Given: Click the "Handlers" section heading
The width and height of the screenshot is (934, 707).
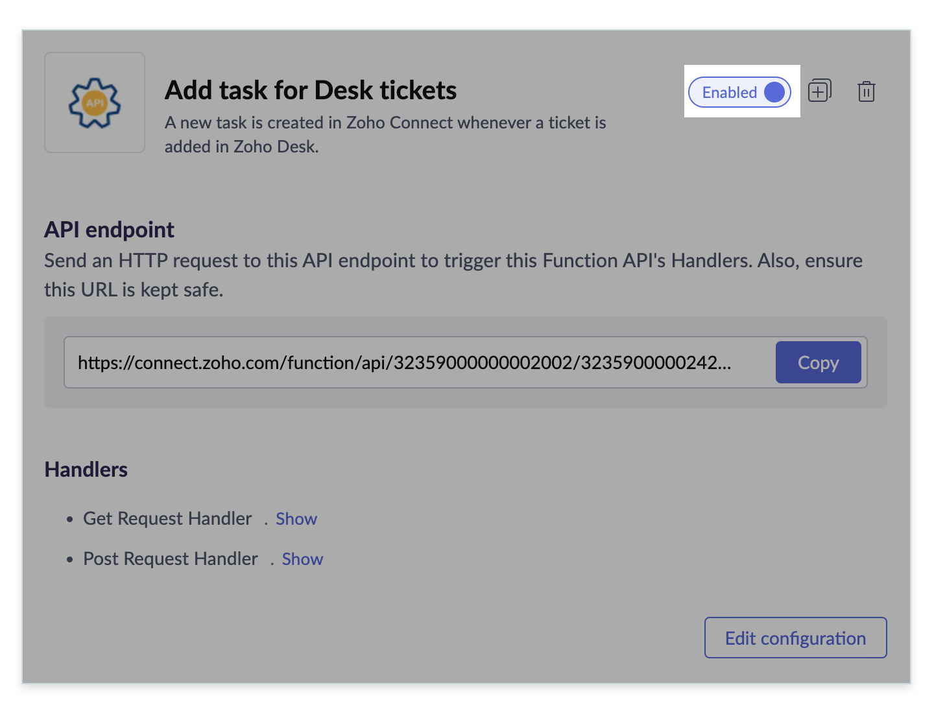Looking at the screenshot, I should coord(86,470).
